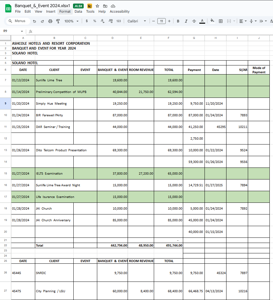The width and height of the screenshot is (273, 300).
Task: Select the Mode of Payment header cell
Action: coord(259,70)
